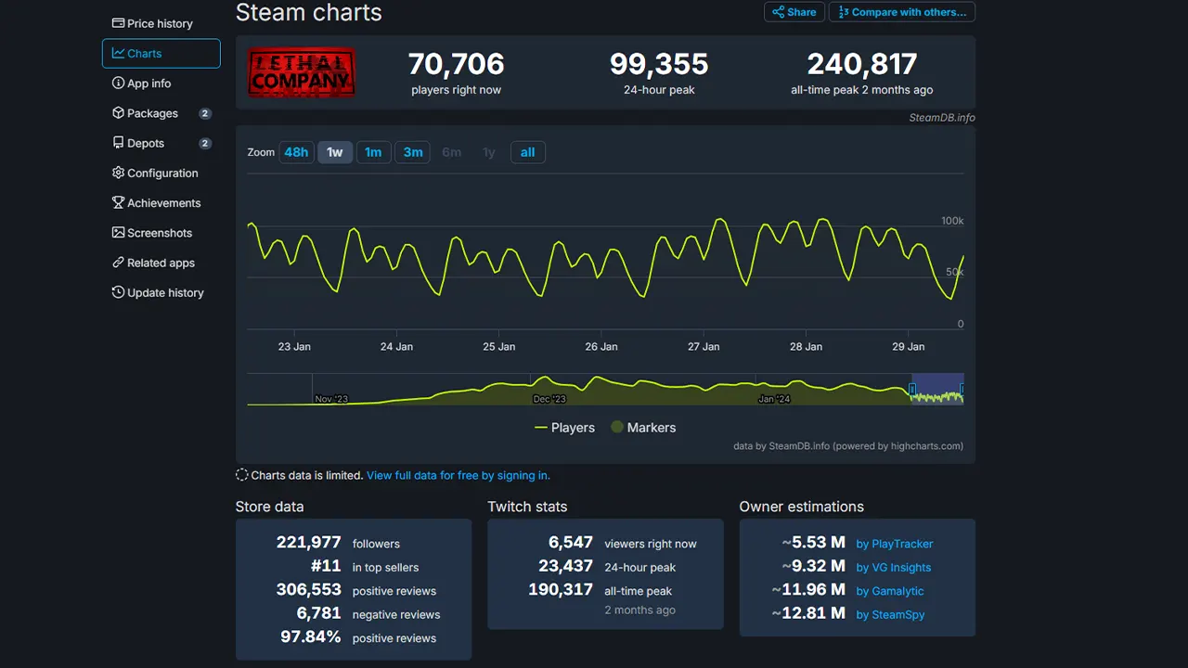Click the Related apps link icon
This screenshot has width=1188, height=668.
point(118,263)
